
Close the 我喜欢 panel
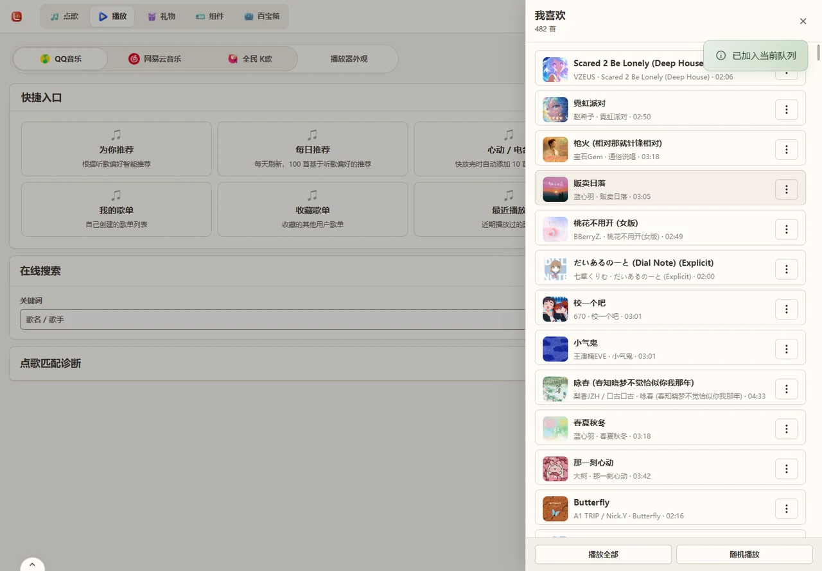(803, 21)
